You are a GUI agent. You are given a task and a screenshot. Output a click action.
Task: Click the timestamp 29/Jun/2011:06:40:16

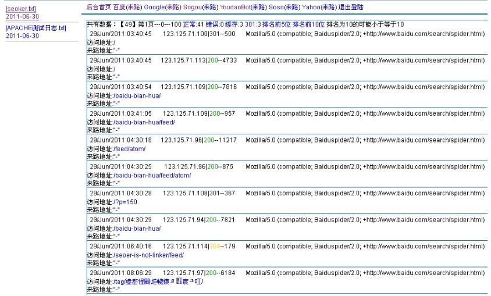(120, 247)
